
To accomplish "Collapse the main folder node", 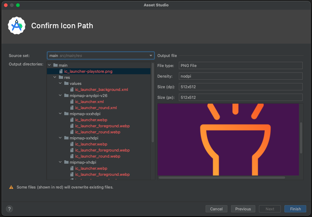I will coord(49,65).
